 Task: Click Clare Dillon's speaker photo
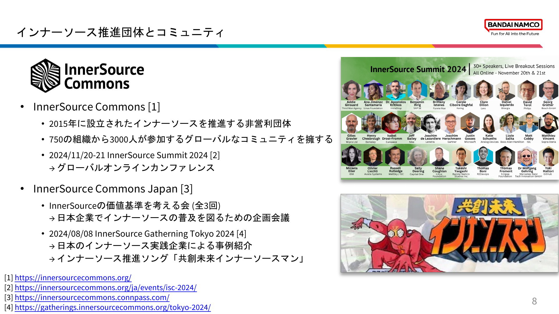point(483,91)
